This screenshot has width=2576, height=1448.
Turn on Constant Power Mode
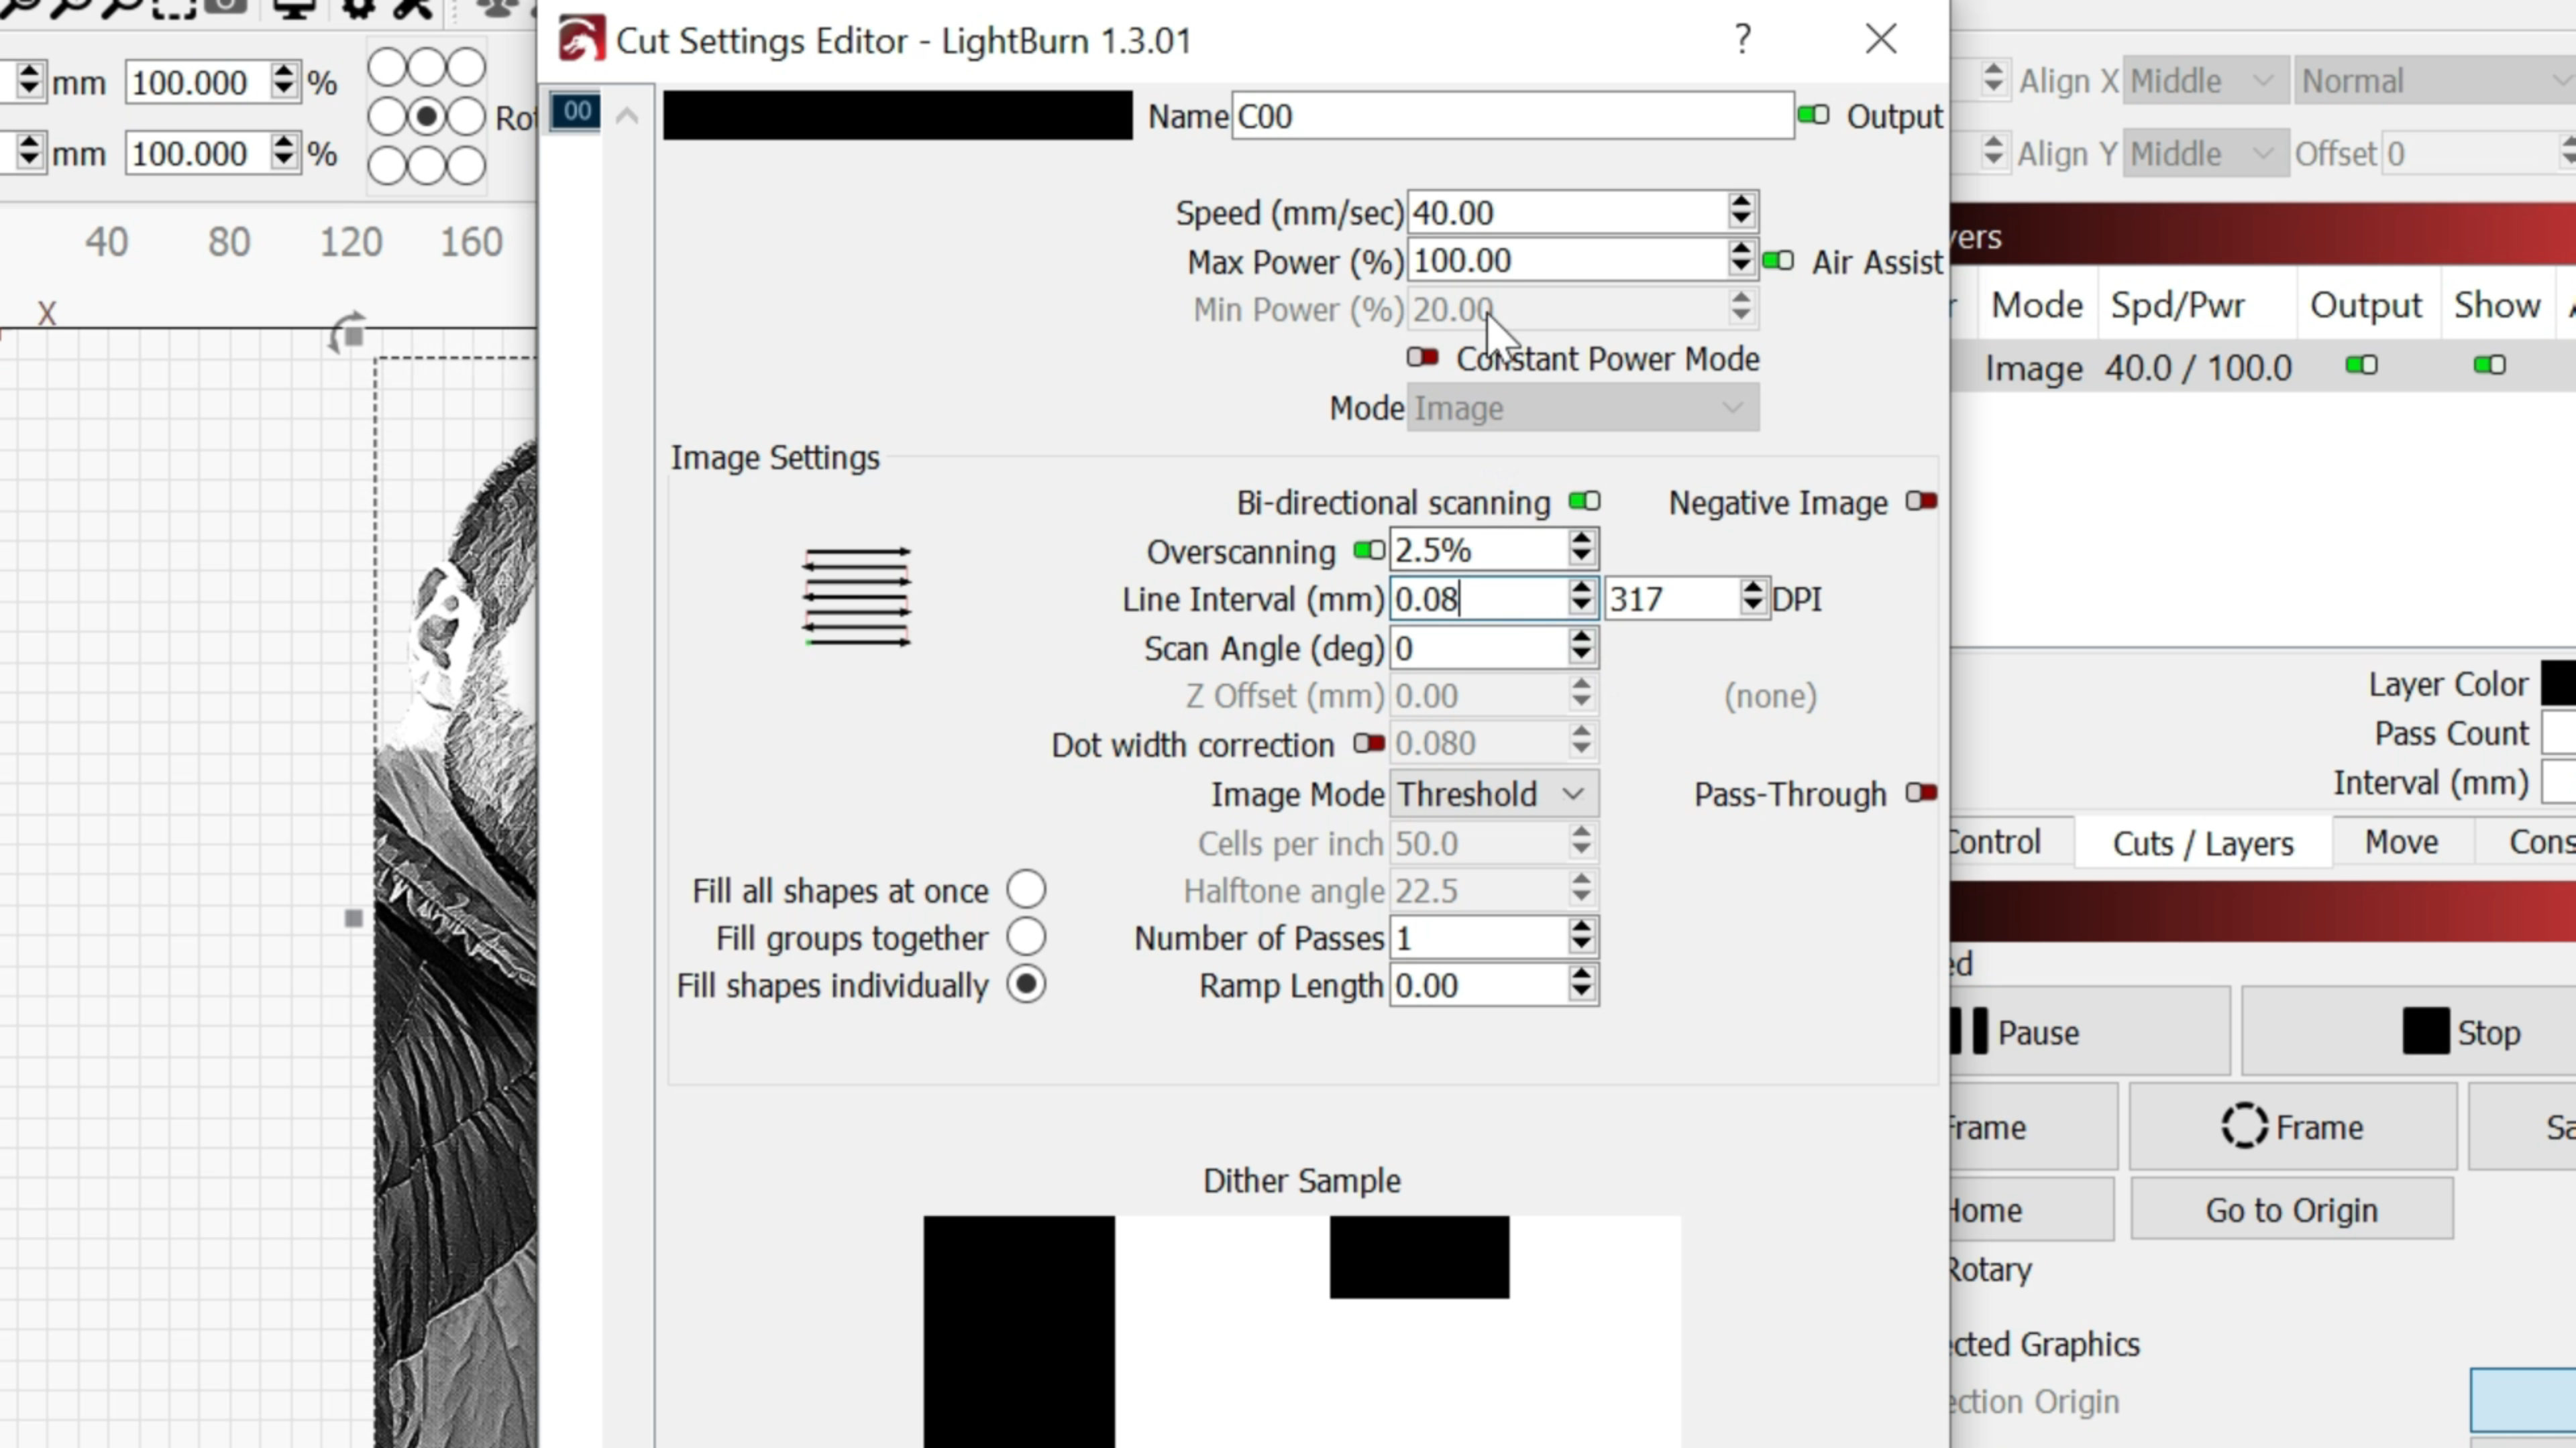click(x=1422, y=358)
